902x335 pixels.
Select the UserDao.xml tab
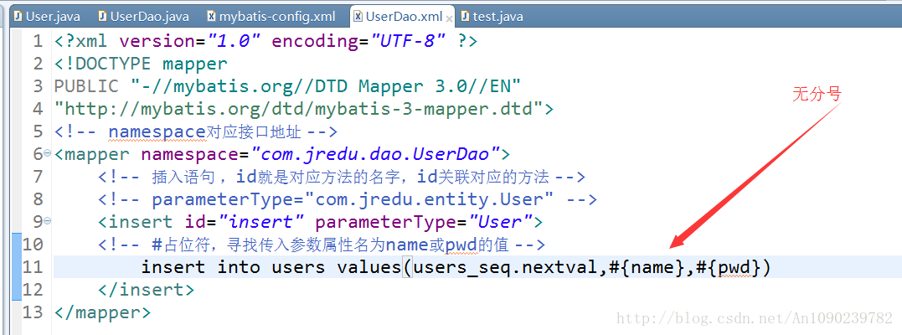403,17
